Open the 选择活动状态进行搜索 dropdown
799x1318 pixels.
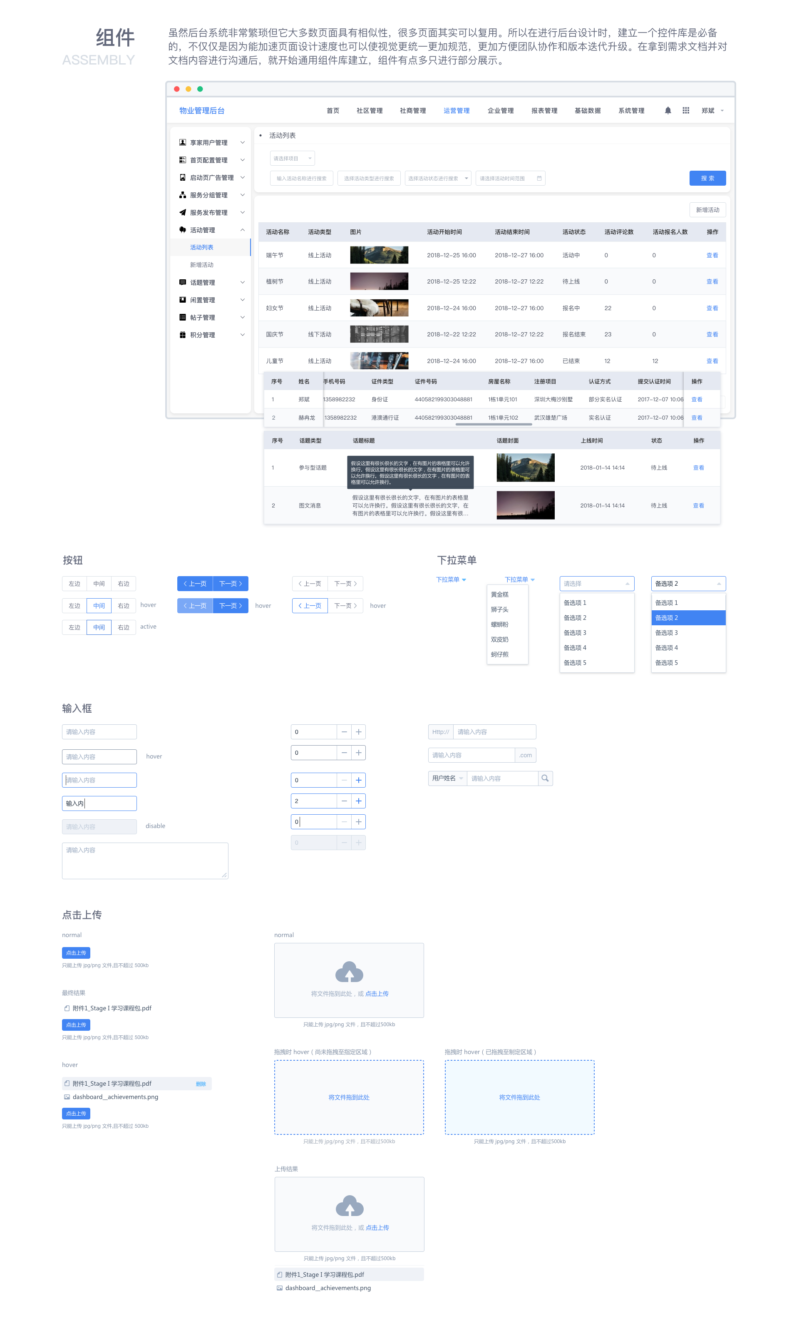click(x=438, y=178)
